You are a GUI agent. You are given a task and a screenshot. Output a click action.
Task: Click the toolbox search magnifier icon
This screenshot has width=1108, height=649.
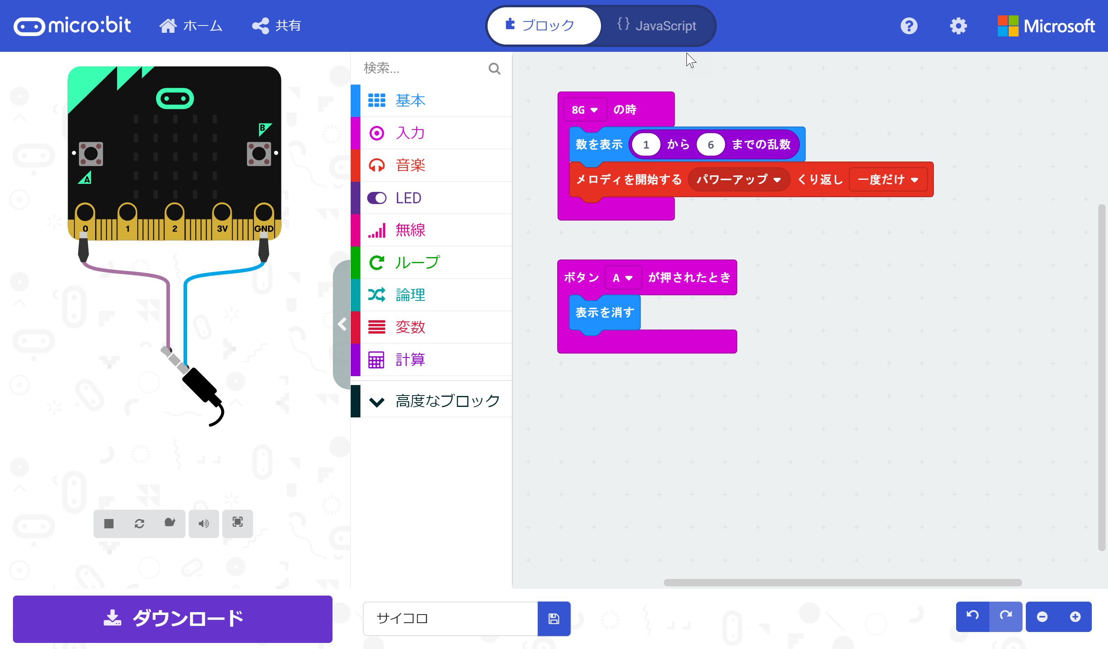pyautogui.click(x=494, y=68)
